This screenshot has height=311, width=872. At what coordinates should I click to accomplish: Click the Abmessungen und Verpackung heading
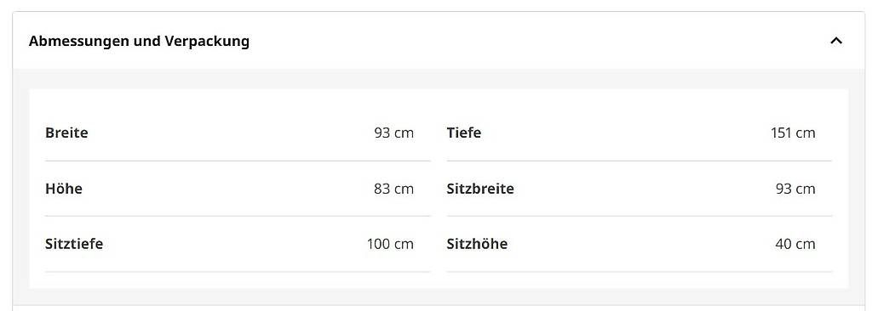click(x=139, y=41)
